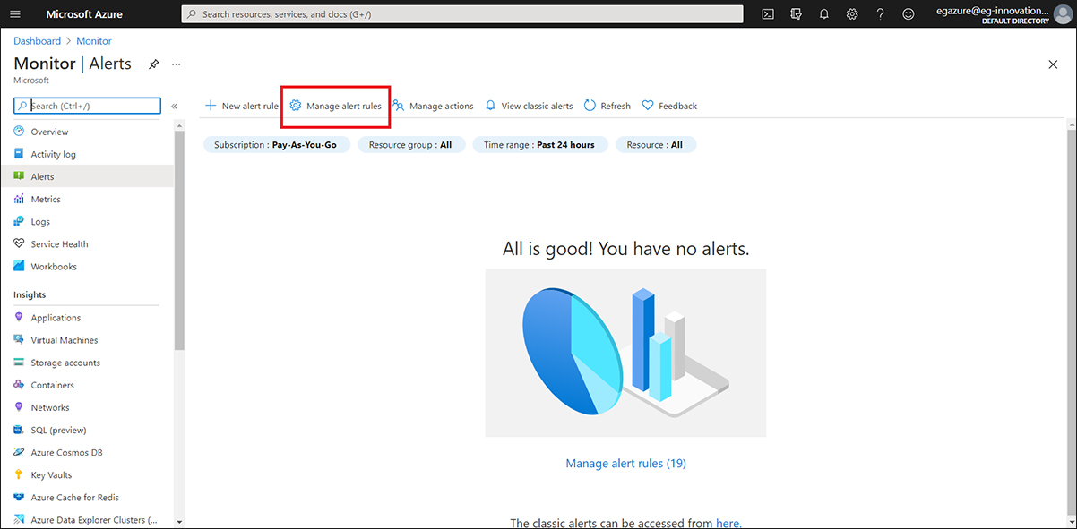Close the Monitor blade with X

coord(1053,64)
